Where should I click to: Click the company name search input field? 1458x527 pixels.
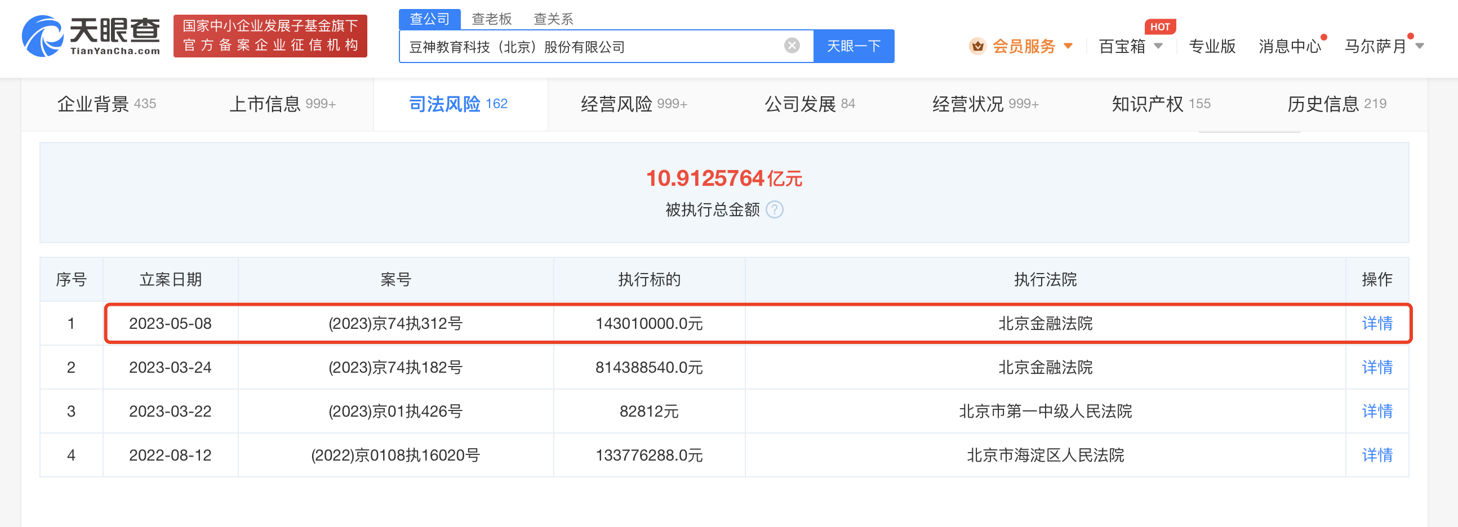(x=589, y=46)
